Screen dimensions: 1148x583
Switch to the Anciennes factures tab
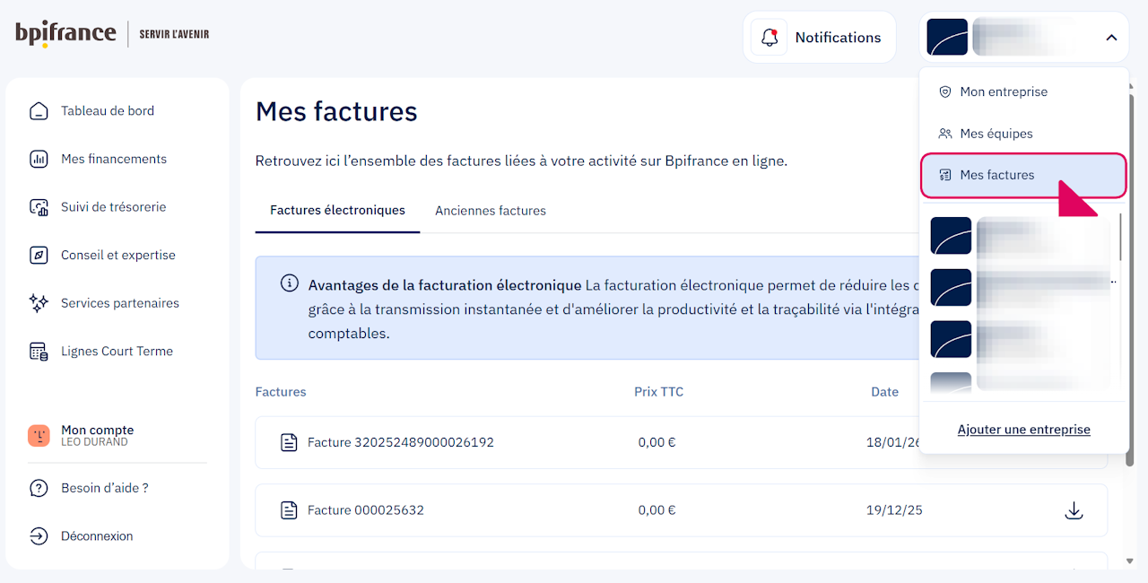click(491, 211)
